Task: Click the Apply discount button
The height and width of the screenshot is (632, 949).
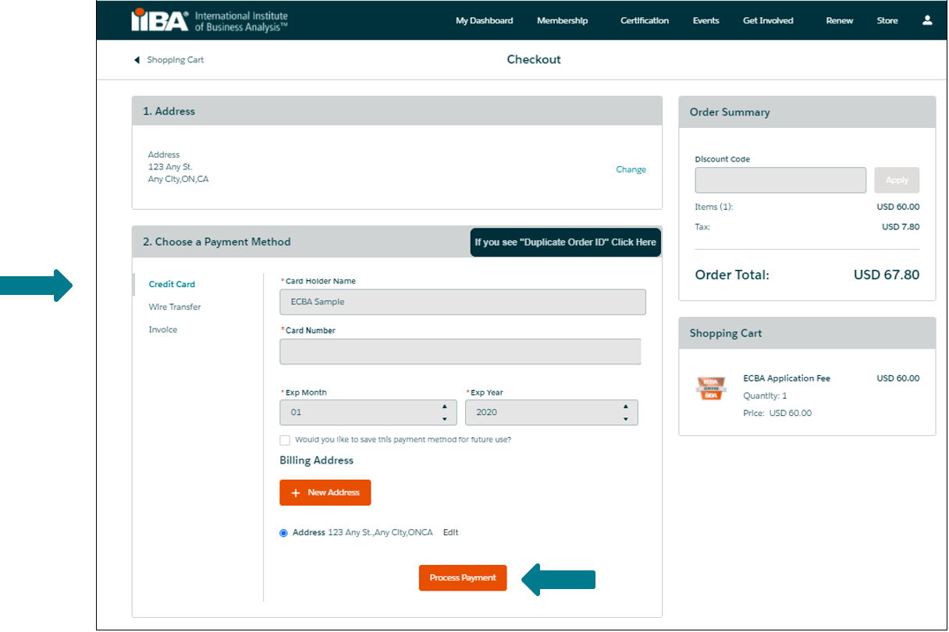Action: (897, 180)
